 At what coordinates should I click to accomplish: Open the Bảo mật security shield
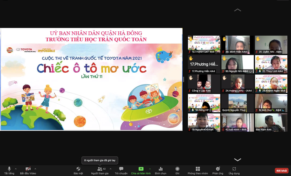click(x=78, y=169)
